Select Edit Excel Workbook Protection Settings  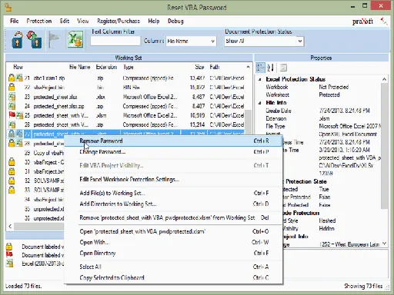click(173, 179)
